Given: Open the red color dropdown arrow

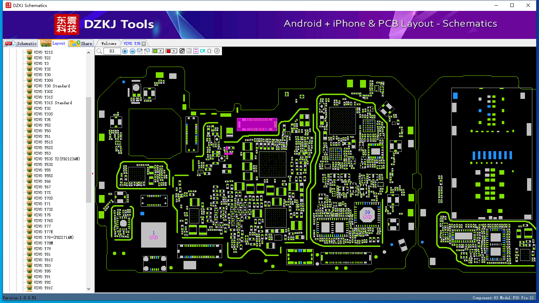Looking at the screenshot, I should (174, 51).
